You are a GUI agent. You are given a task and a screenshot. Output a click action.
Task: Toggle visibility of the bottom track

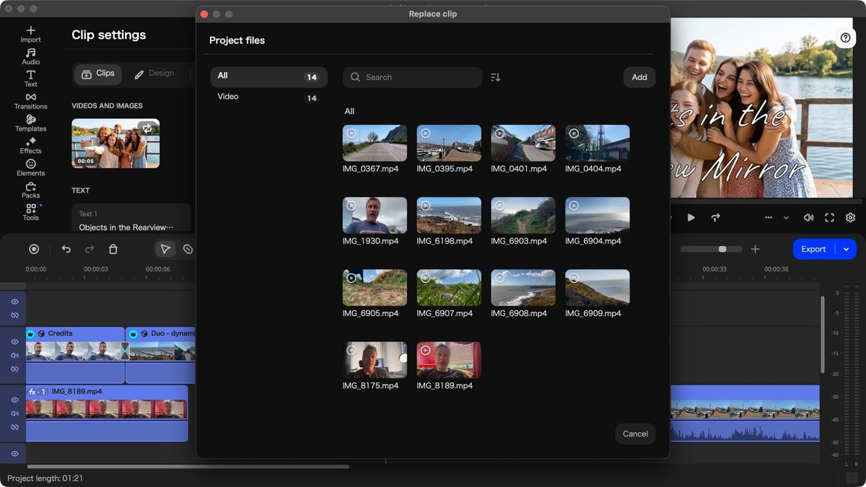14,454
